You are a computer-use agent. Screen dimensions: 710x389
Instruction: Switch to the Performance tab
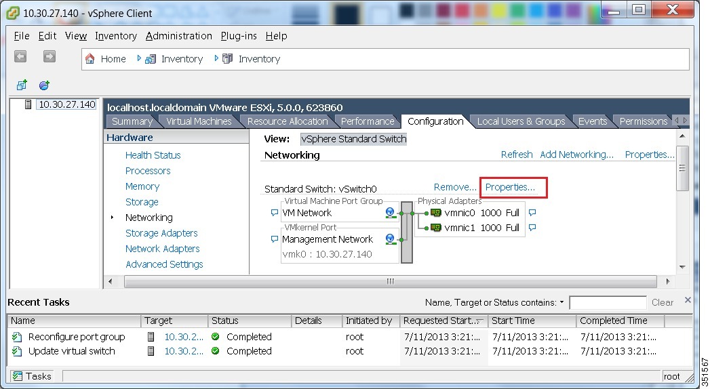click(368, 121)
